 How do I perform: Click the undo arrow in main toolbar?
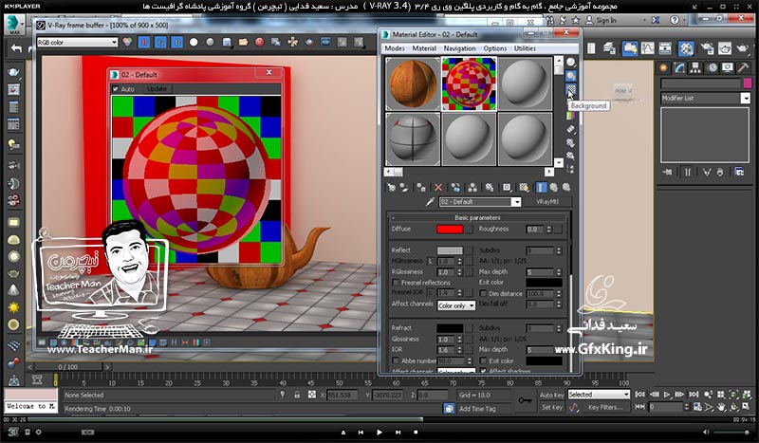(x=16, y=48)
